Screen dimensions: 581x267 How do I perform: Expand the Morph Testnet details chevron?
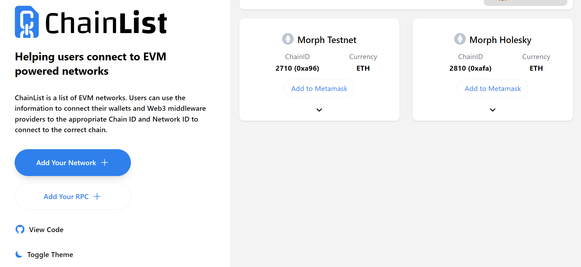click(x=319, y=110)
